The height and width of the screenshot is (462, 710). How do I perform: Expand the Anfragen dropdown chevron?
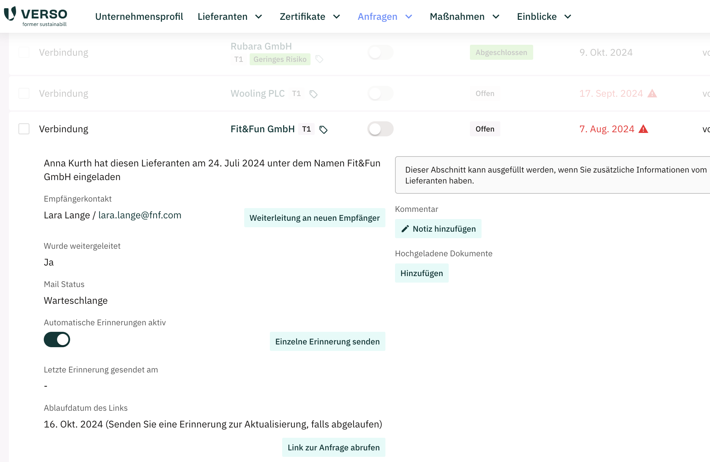[x=409, y=16]
